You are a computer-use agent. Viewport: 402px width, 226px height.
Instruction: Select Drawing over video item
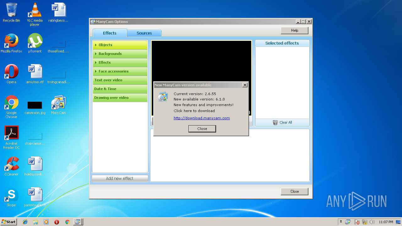click(x=120, y=98)
